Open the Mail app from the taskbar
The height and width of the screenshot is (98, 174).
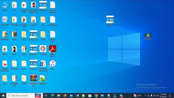tap(71, 96)
